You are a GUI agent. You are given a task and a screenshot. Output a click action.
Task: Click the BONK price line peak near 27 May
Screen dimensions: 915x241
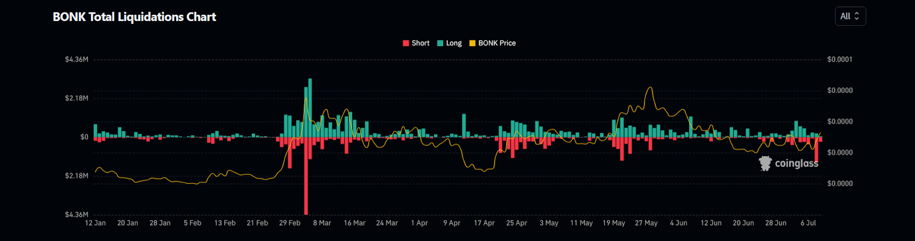coord(650,88)
